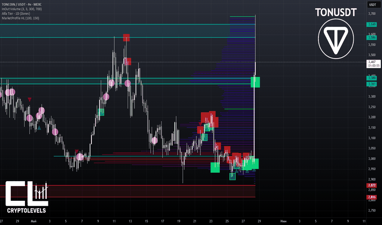
Task: Click the 2,900 price axis tick
Action: tap(372, 179)
